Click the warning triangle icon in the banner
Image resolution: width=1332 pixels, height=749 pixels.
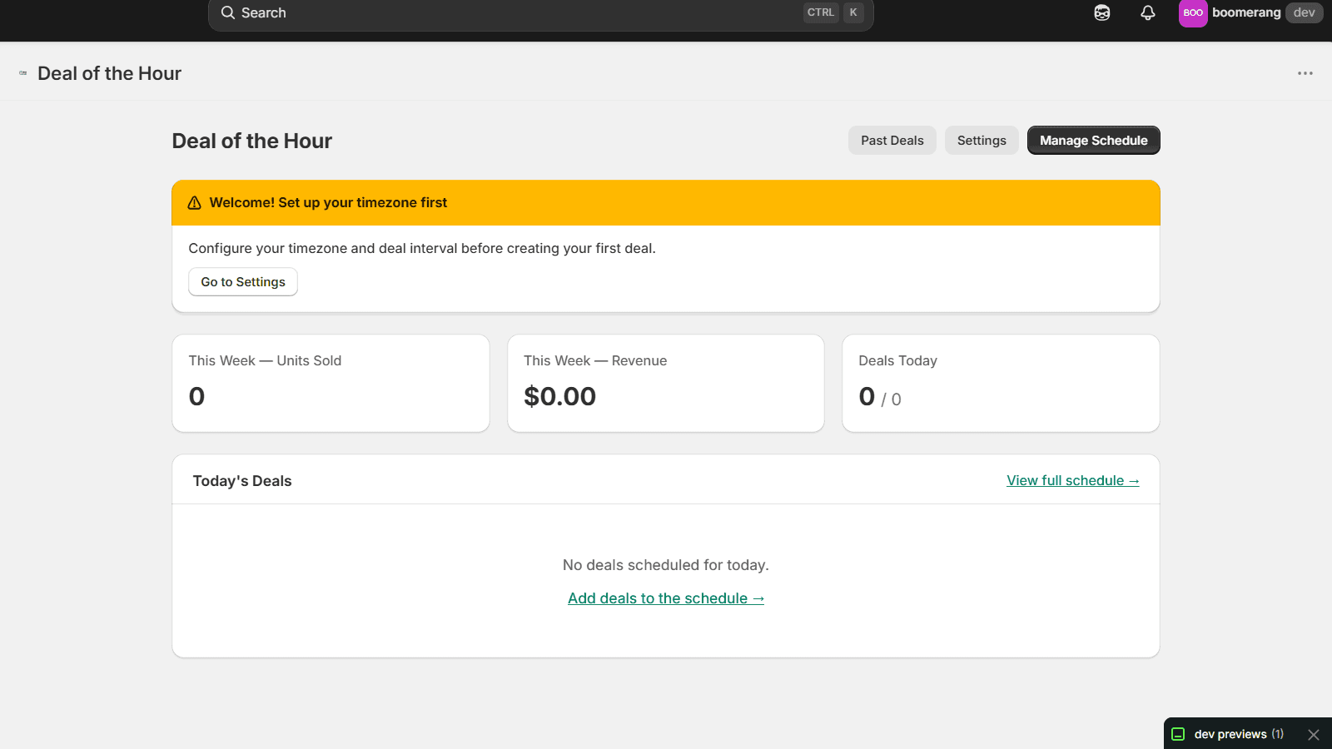click(195, 203)
